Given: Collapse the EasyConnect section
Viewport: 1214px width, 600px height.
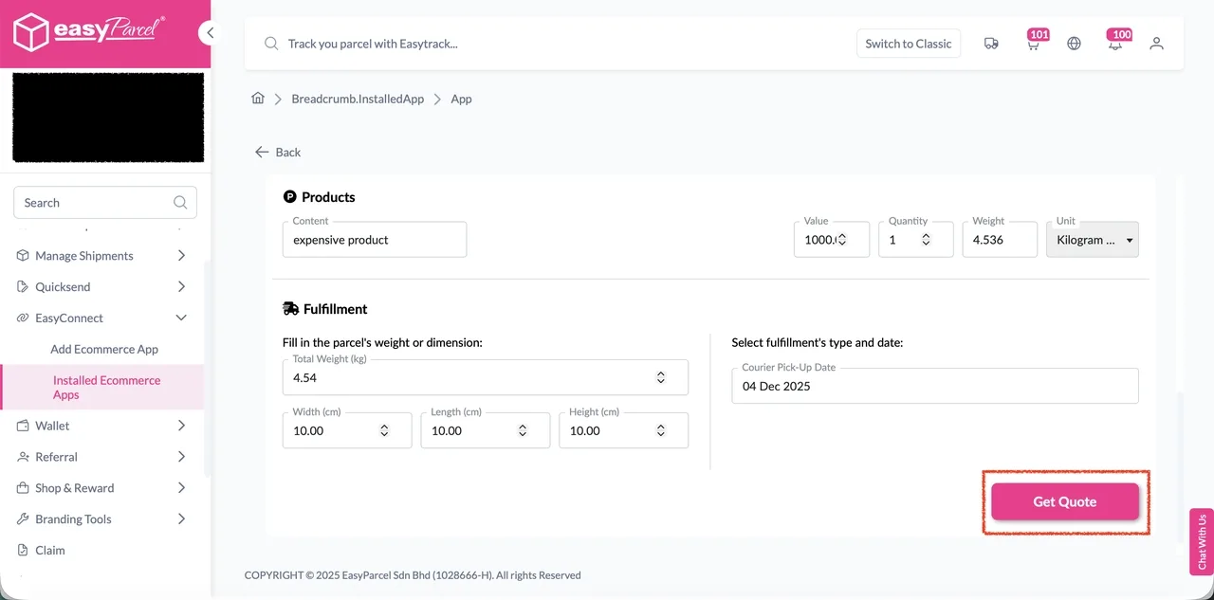Looking at the screenshot, I should (x=180, y=318).
